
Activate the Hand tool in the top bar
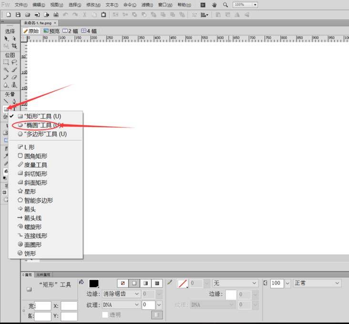pyautogui.click(x=214, y=5)
